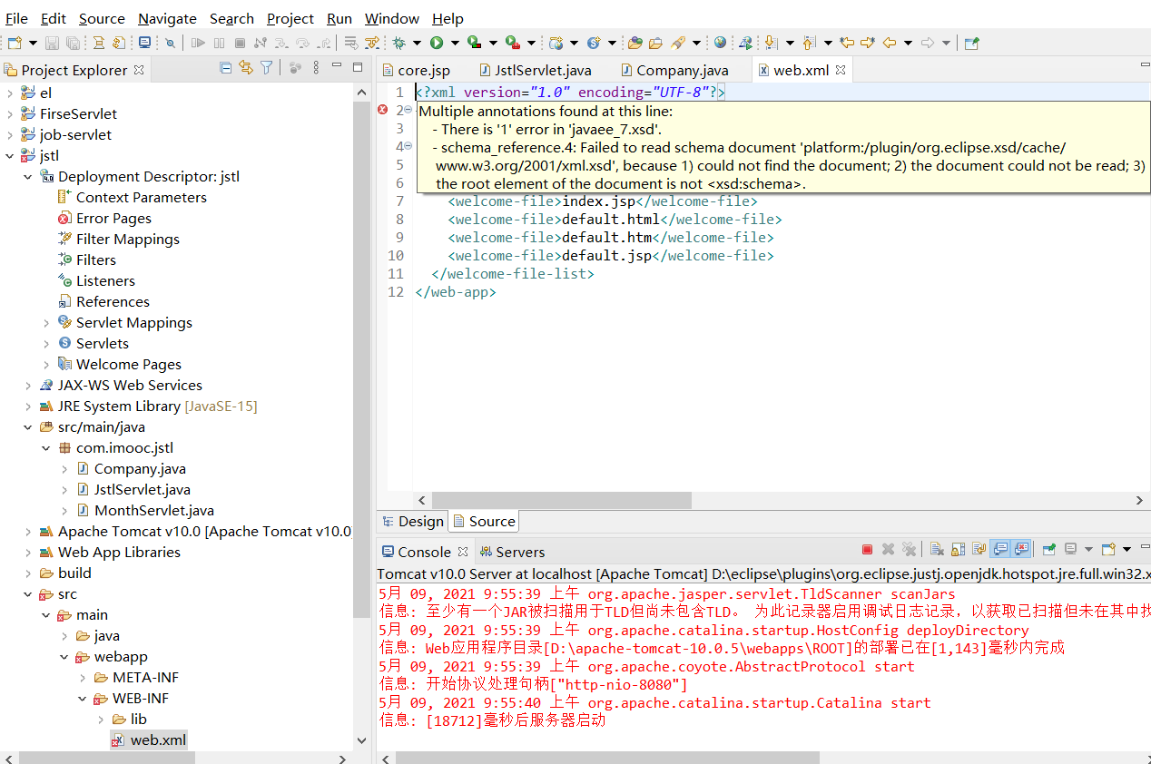Switch to the JstlServlet.java editor tab
Image resolution: width=1151 pixels, height=764 pixels.
tap(543, 70)
